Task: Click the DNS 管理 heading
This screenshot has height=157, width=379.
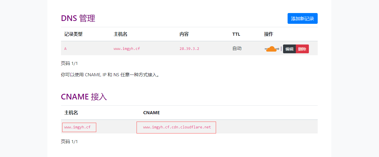Action: point(78,18)
